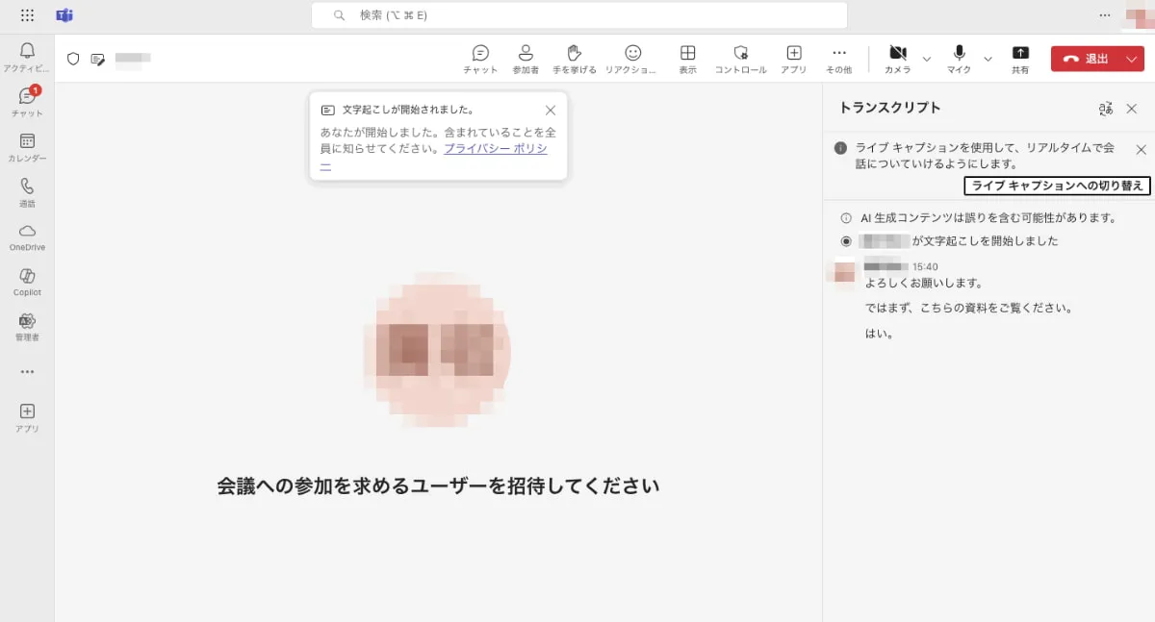The image size is (1155, 622).
Task: Start screen sharing with the 共有 icon
Action: coord(1020,58)
